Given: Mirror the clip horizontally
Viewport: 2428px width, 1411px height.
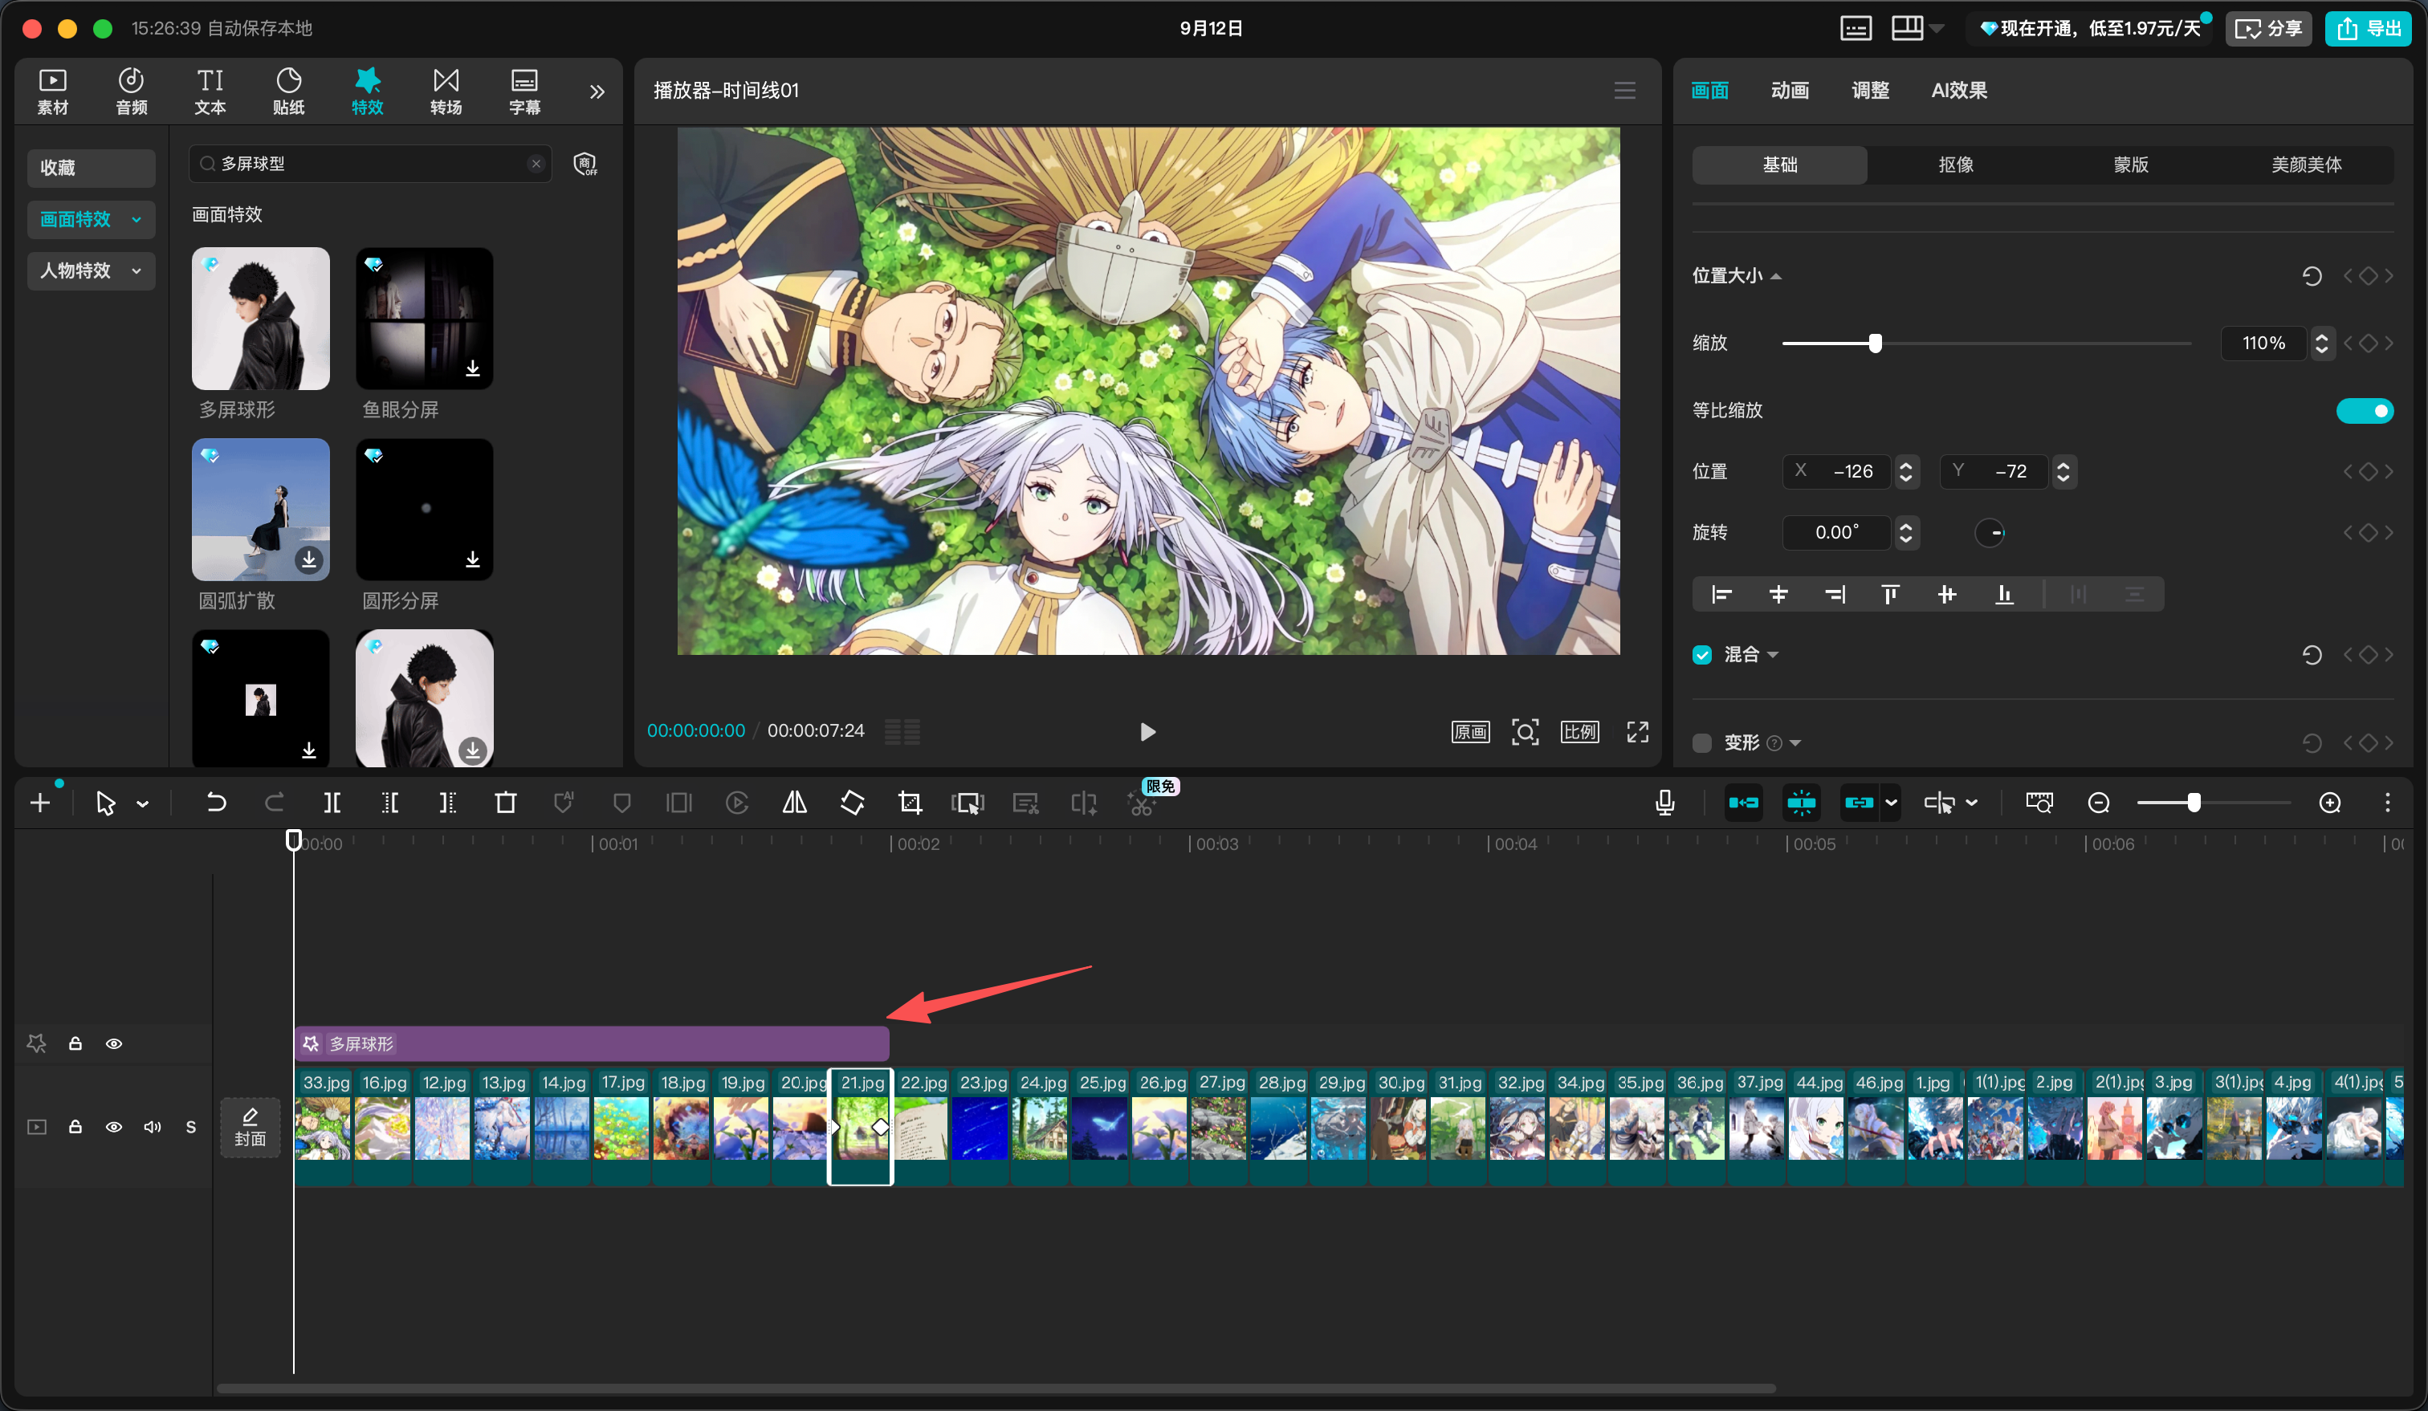Looking at the screenshot, I should pyautogui.click(x=795, y=803).
